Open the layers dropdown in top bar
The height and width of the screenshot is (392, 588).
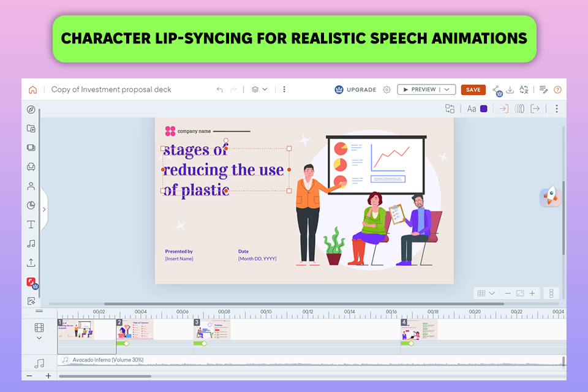(x=260, y=89)
